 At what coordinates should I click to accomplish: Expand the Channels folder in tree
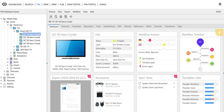click(x=1, y=78)
